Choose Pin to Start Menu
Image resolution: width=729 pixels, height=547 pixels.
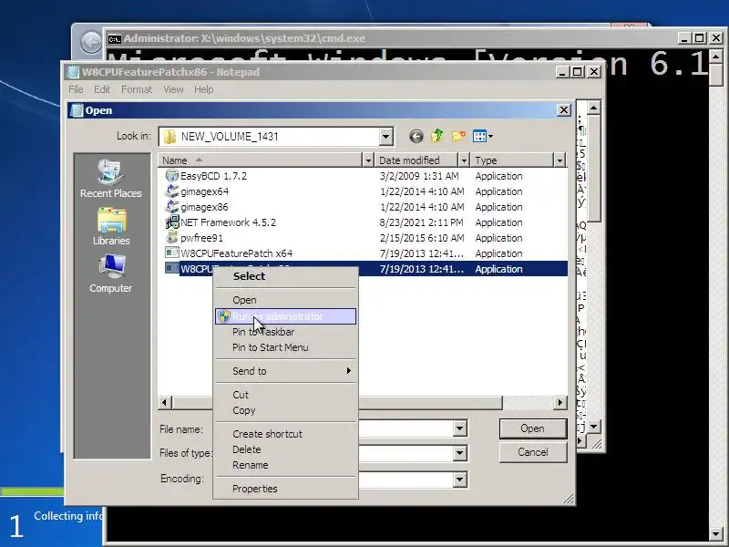(x=285, y=347)
